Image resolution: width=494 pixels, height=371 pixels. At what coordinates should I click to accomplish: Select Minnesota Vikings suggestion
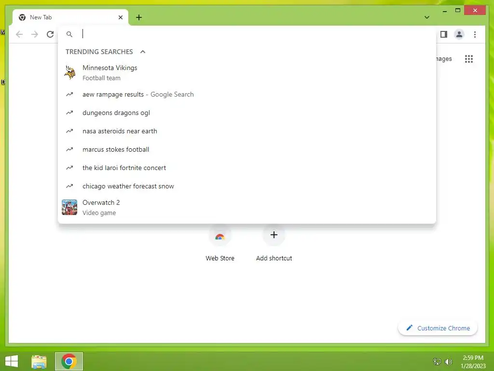pos(247,72)
